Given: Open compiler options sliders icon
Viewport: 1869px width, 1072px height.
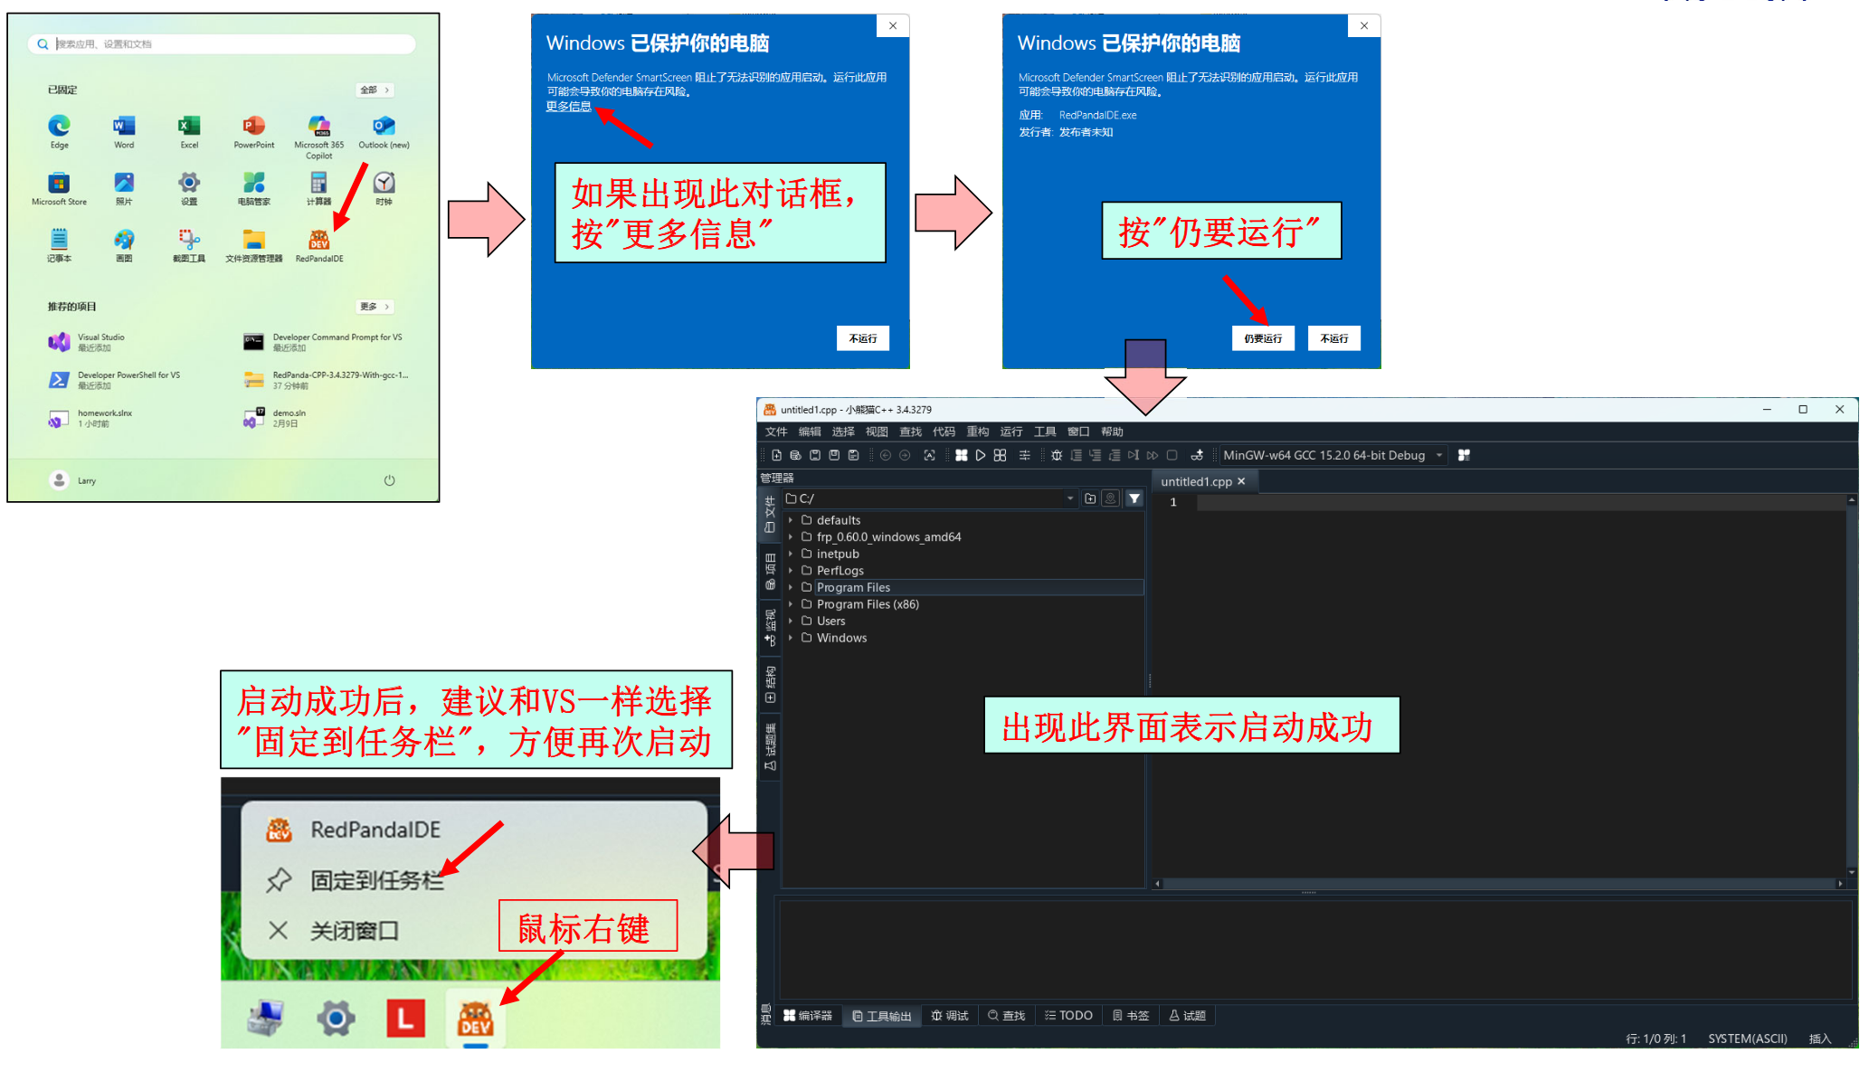Looking at the screenshot, I should pyautogui.click(x=1024, y=455).
